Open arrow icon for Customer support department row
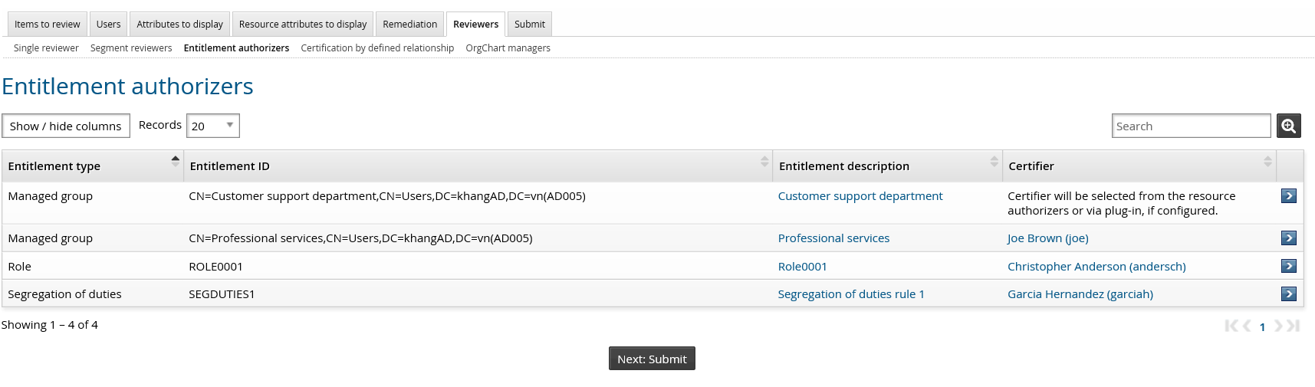1315x387 pixels. [1288, 196]
